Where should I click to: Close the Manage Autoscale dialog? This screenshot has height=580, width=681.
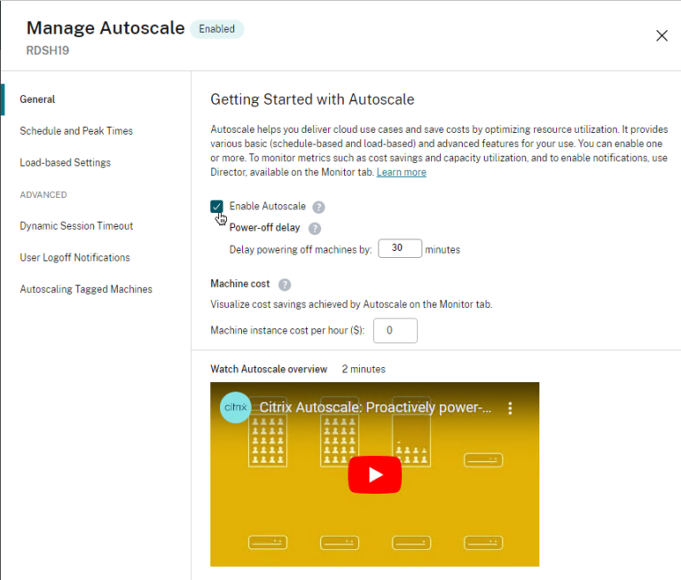(x=661, y=35)
